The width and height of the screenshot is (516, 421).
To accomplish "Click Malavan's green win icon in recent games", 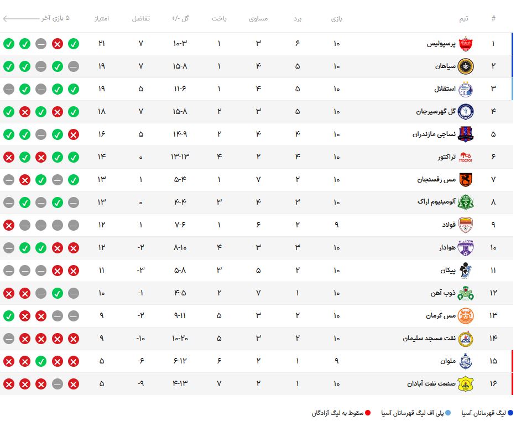I will 41,361.
